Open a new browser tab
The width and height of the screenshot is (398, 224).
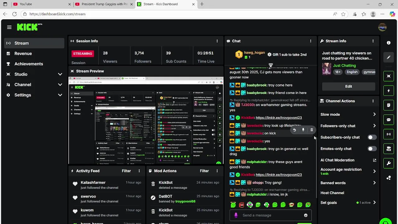tap(202, 4)
